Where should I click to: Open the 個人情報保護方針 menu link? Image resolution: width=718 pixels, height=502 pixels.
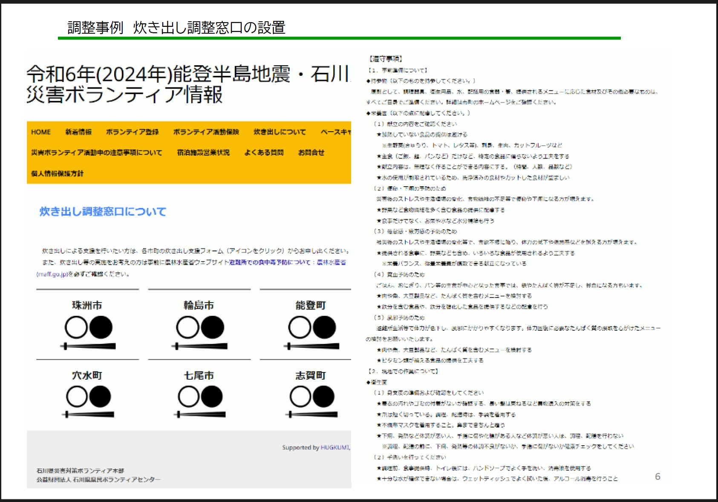[57, 173]
